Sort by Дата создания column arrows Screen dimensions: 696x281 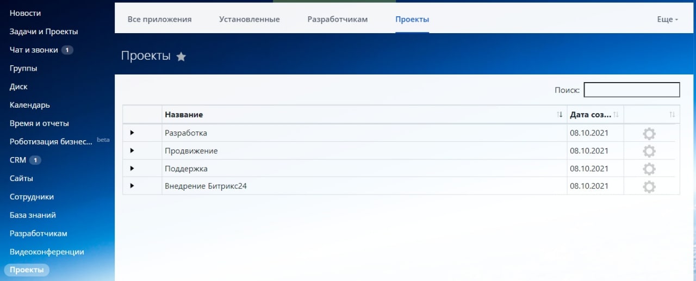(x=616, y=115)
